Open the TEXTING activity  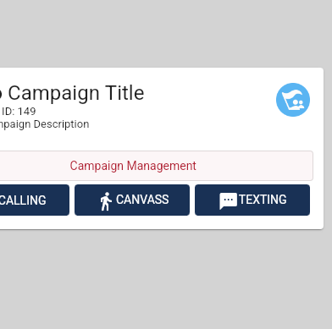pyautogui.click(x=252, y=200)
